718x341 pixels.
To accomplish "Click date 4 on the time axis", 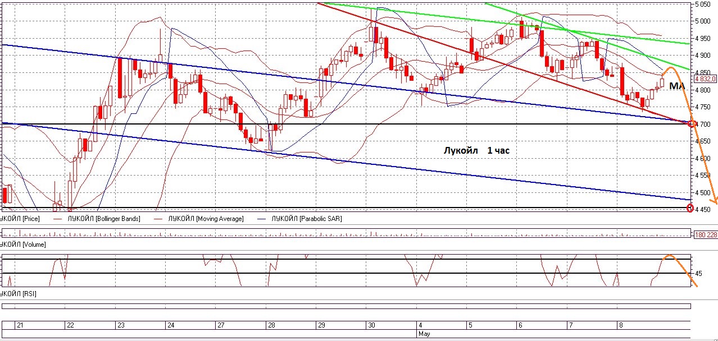I will pyautogui.click(x=420, y=325).
